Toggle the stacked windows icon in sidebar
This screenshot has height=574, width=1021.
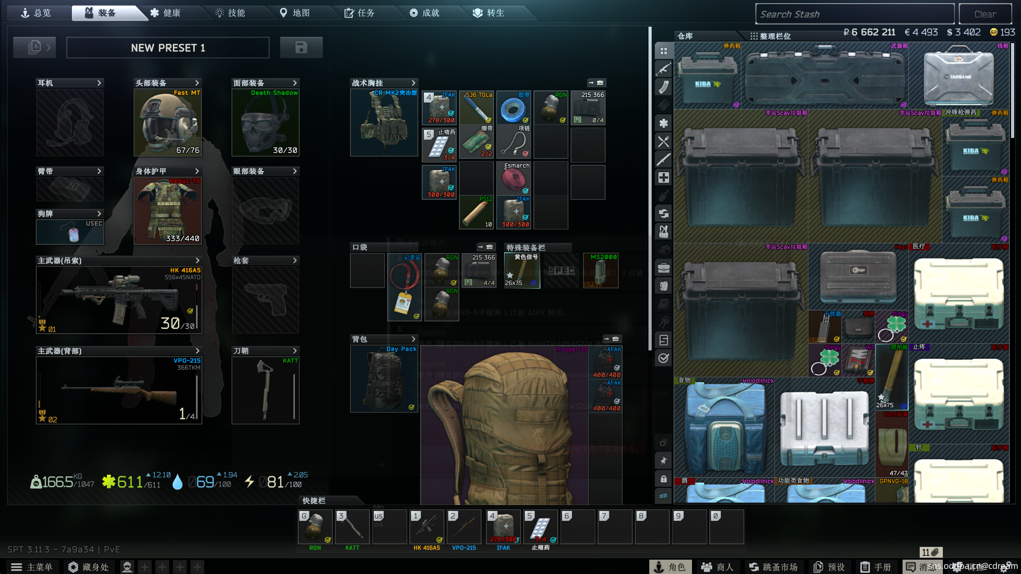click(664, 443)
